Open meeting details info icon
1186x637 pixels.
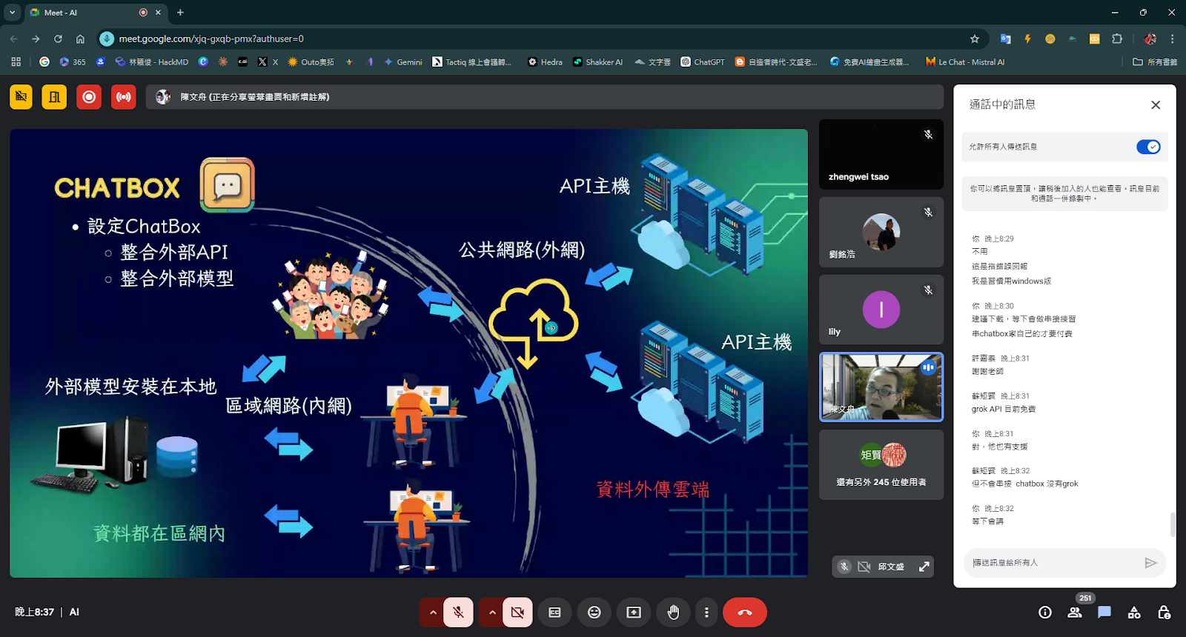[1045, 613]
